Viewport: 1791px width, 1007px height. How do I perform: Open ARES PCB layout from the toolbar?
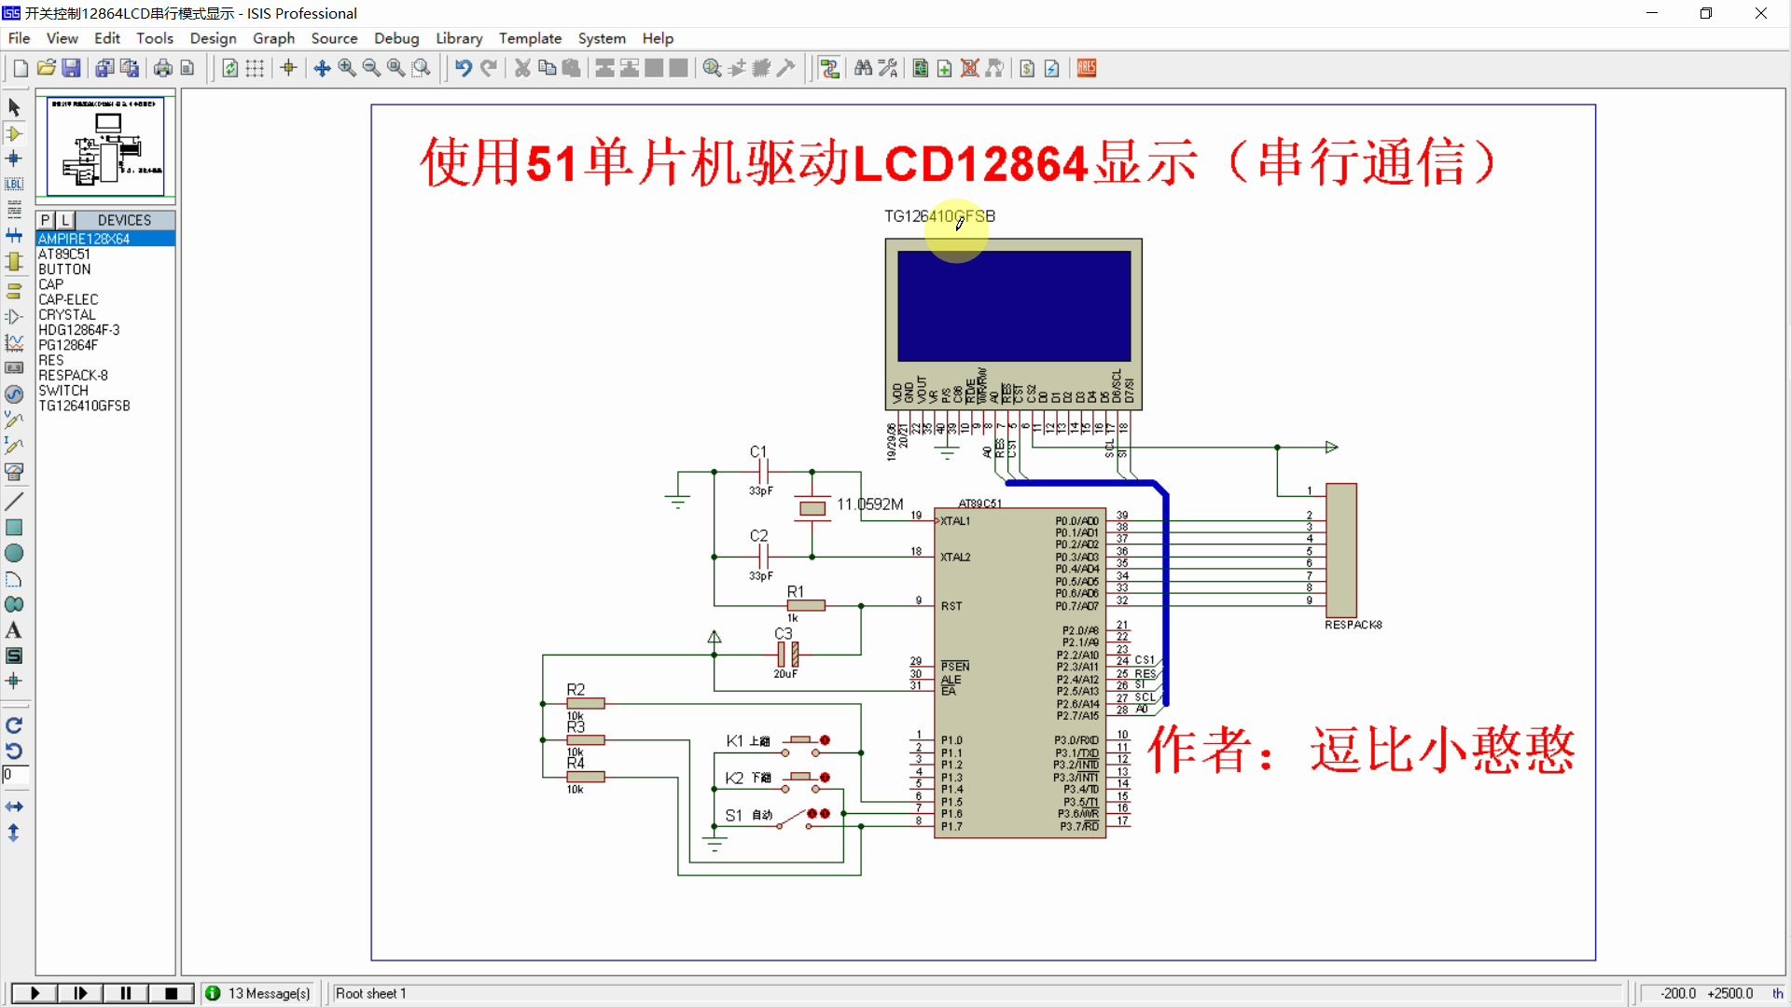click(x=1086, y=68)
